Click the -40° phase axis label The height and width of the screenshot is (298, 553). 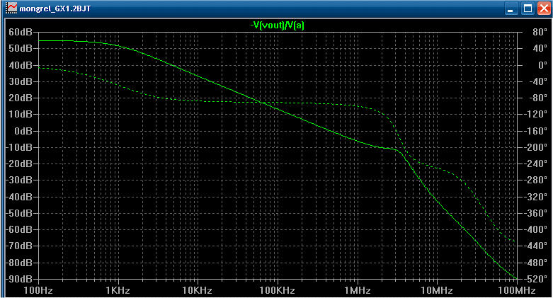(x=538, y=81)
